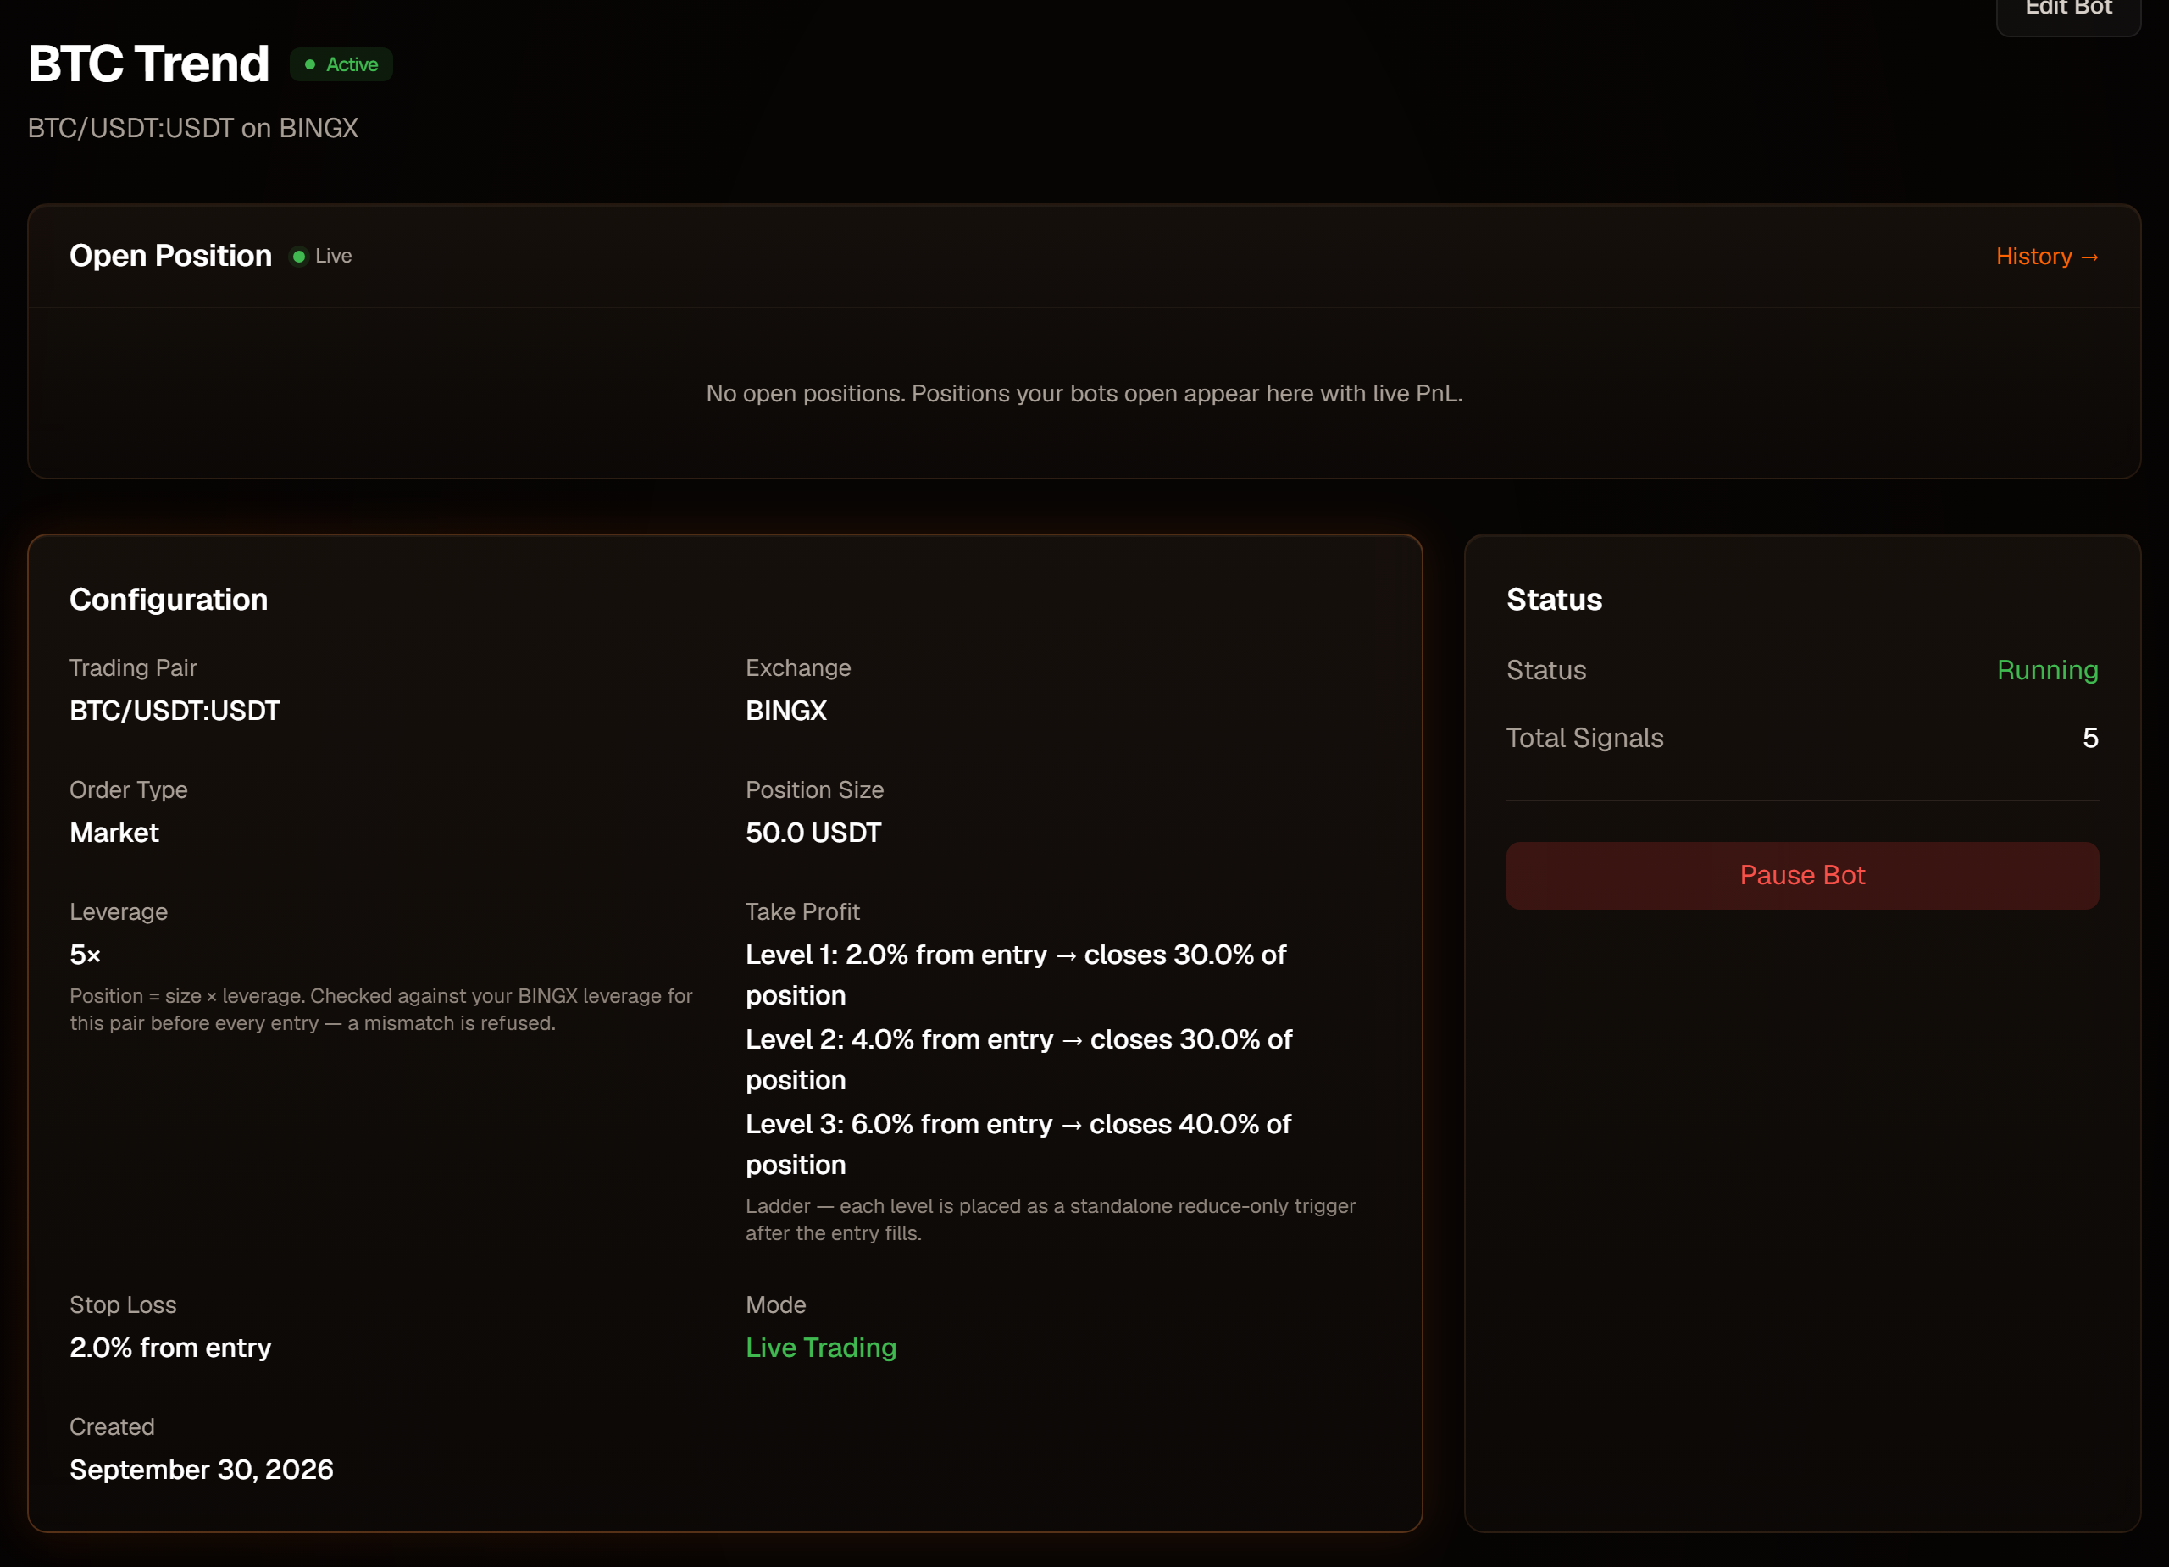Click the Running status value
This screenshot has width=2169, height=1567.
tap(2047, 670)
